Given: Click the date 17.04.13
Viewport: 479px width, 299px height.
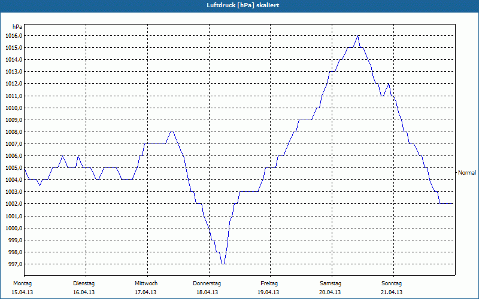Looking at the screenshot, I should click(145, 292).
